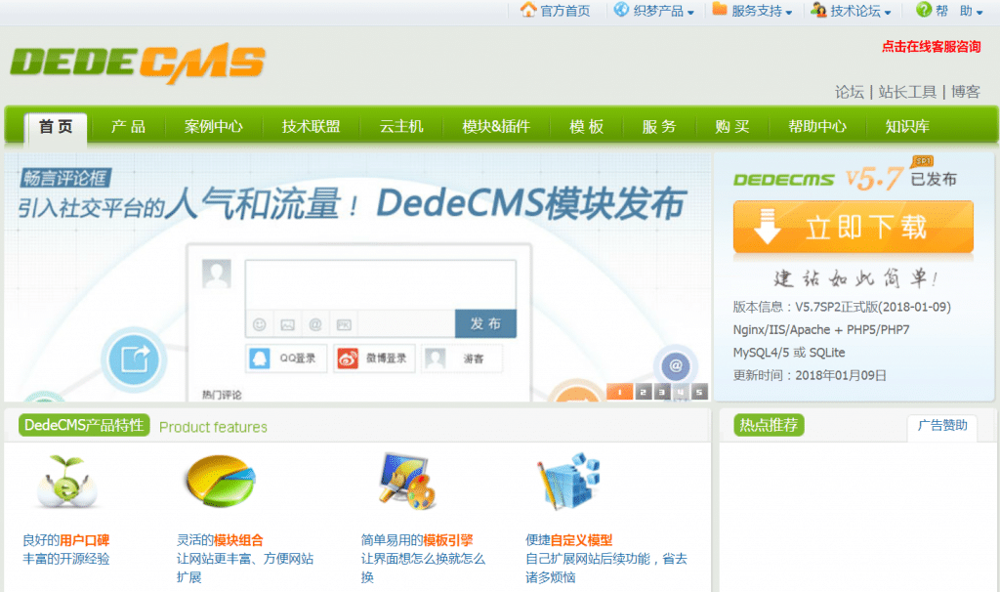1000x592 pixels.
Task: Click the Weibo icon in 微博登录
Action: click(348, 359)
